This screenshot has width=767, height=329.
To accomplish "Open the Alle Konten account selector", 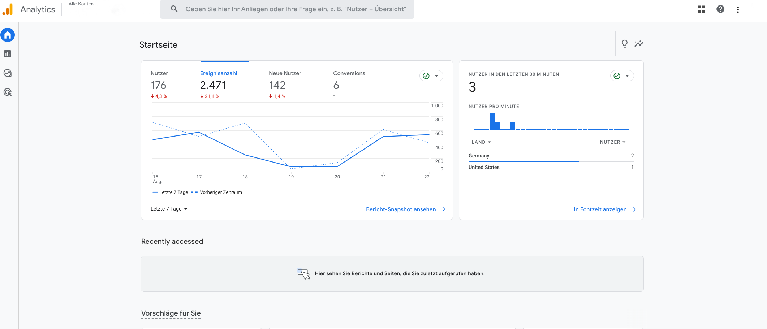I will (x=81, y=4).
